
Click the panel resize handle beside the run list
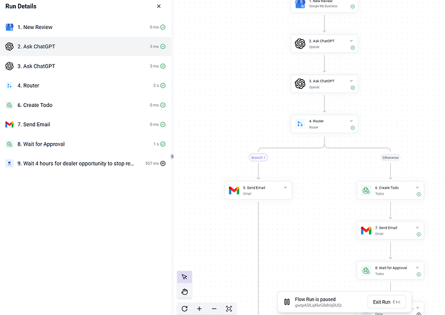pos(172,157)
